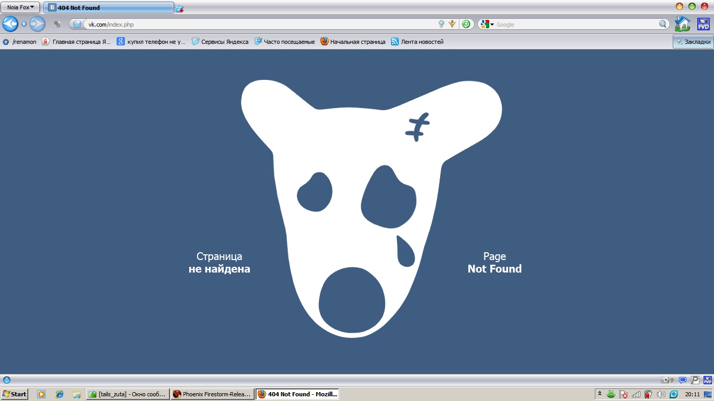This screenshot has height=401, width=714.
Task: Switch to Phoenix Firestorm-Relea... taskbar window
Action: click(212, 394)
